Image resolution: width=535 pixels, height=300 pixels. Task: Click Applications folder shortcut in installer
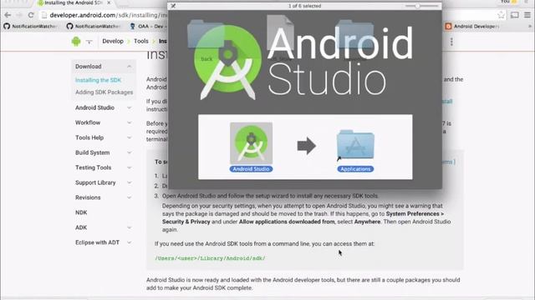(x=355, y=144)
